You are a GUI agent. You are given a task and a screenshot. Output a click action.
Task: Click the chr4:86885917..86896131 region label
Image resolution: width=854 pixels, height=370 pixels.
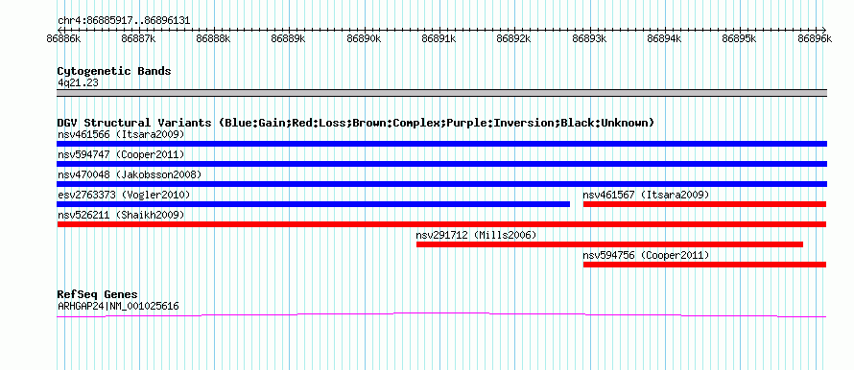pos(124,21)
